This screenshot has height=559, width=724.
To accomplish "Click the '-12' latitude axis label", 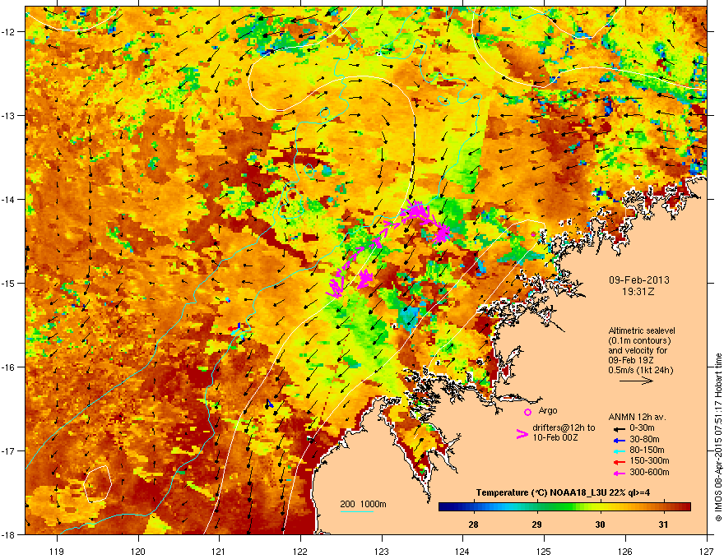I will pos(8,31).
